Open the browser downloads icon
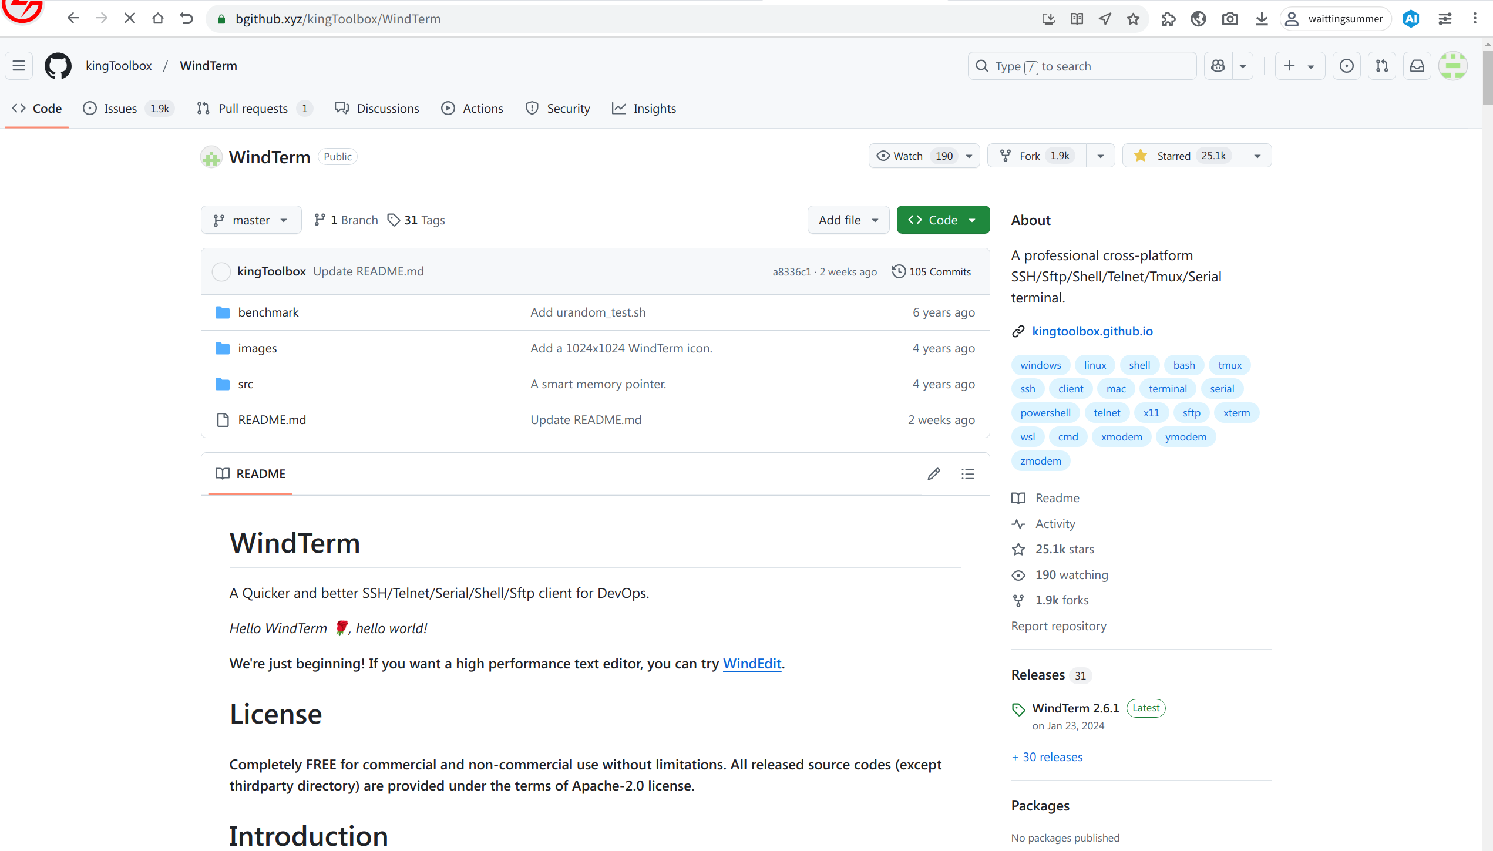1493x851 pixels. [x=1262, y=19]
